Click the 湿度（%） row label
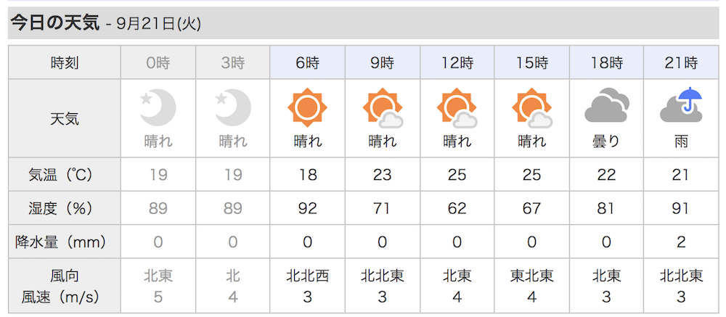 tap(65, 207)
